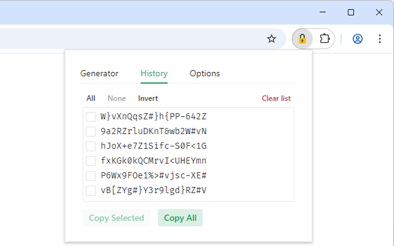This screenshot has height=246, width=394.
Task: Tick the checkbox beside 9a2RZrluDKnT&wb2W#vN
Action: [x=90, y=132]
